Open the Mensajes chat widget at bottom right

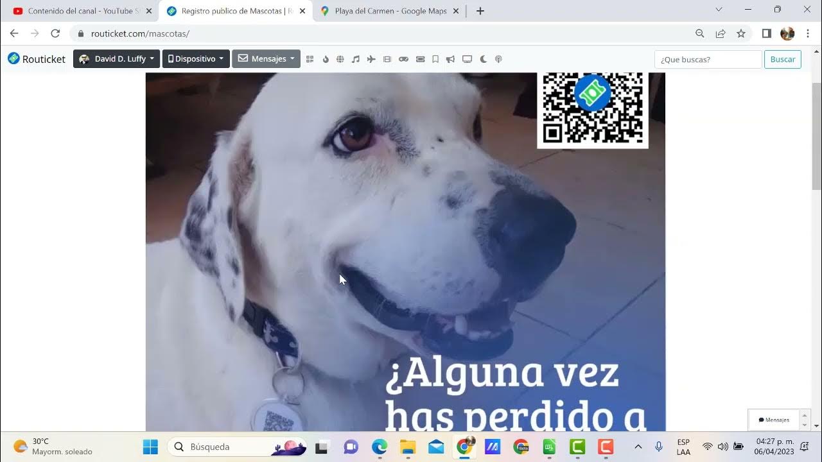point(774,420)
